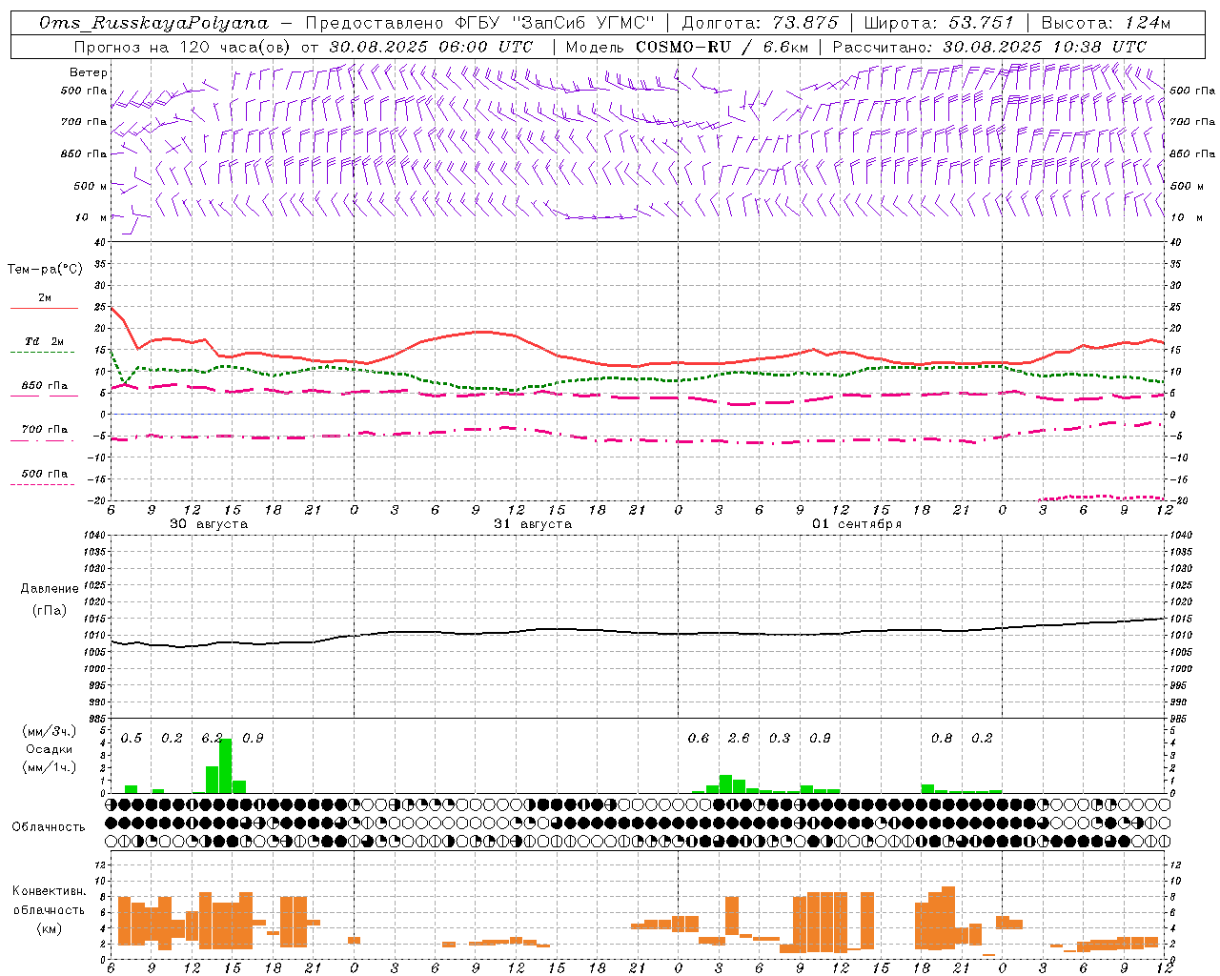Screen dimensions: 1220x976
Task: Click the Тем-ра(°C) axis label
Action: point(44,270)
